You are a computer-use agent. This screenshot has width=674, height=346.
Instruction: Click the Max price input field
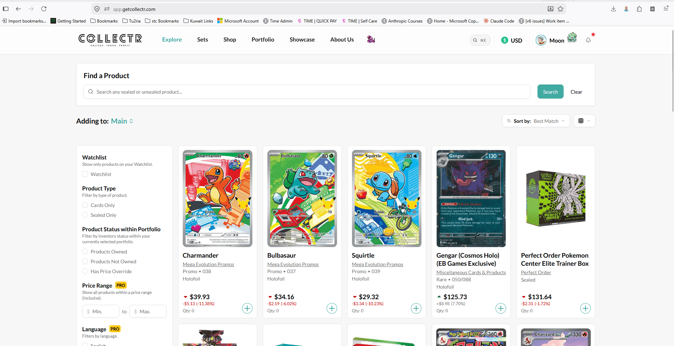(x=148, y=312)
